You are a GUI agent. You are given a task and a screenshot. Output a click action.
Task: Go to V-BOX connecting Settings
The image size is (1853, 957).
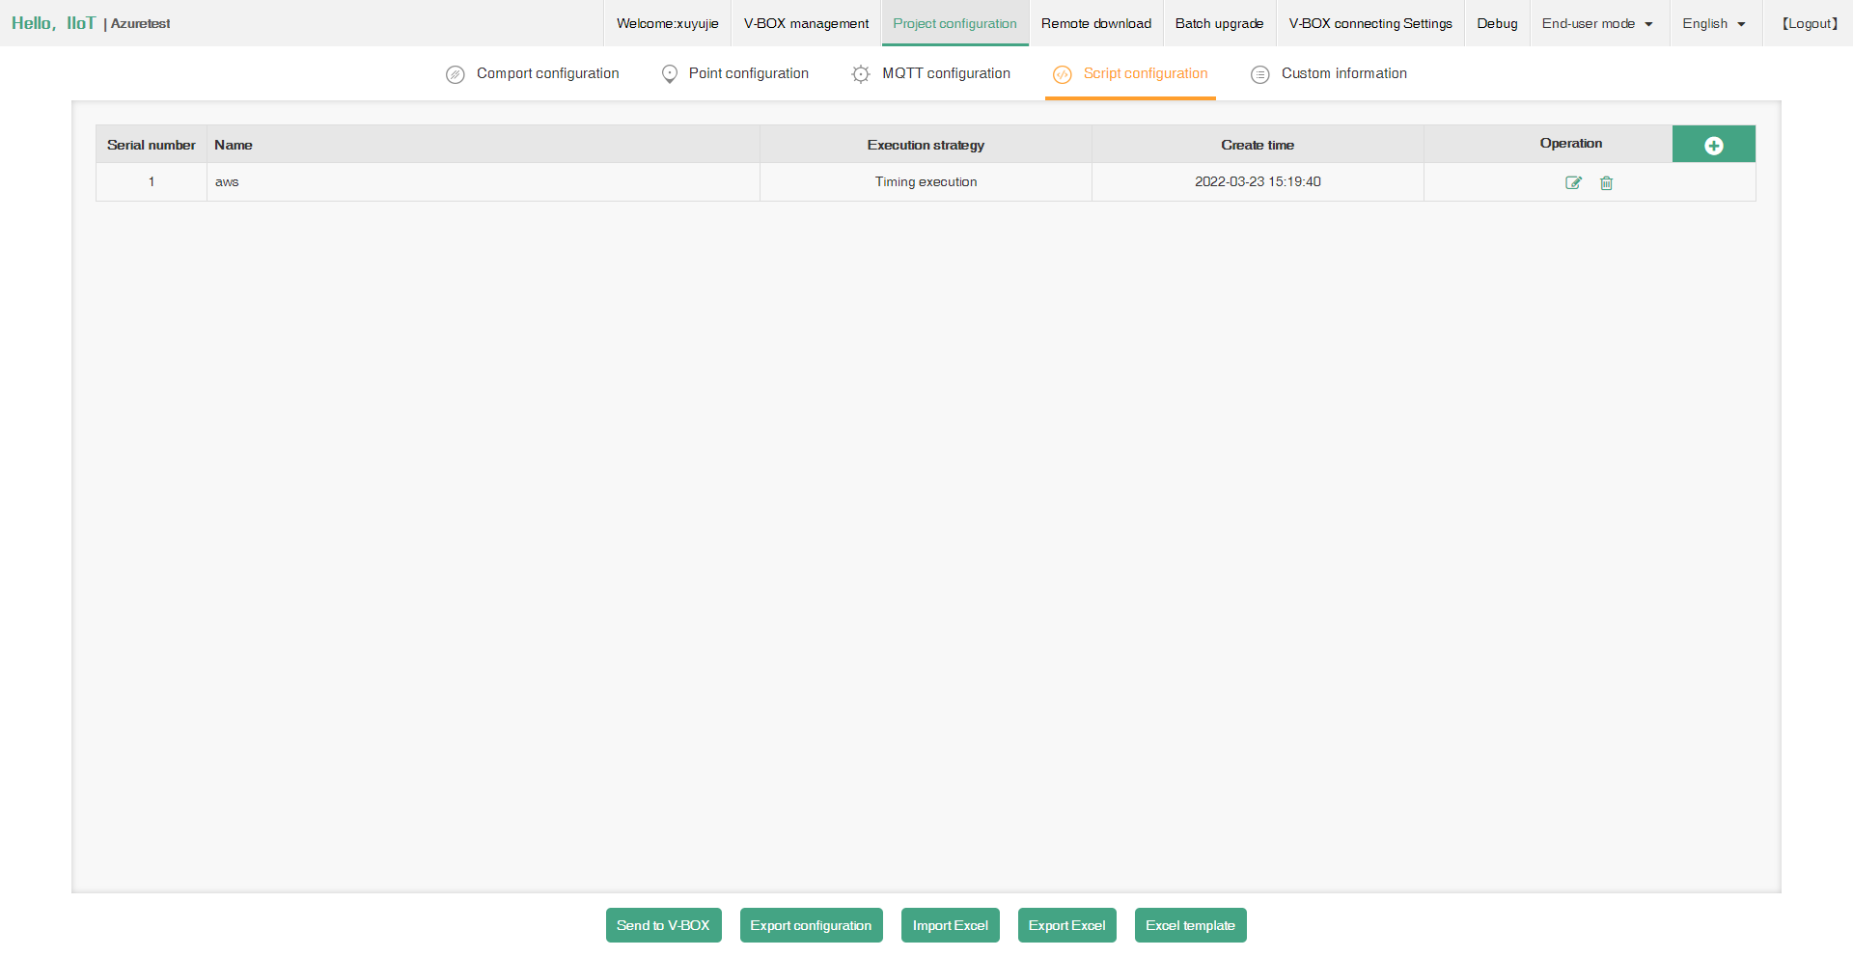1369,23
